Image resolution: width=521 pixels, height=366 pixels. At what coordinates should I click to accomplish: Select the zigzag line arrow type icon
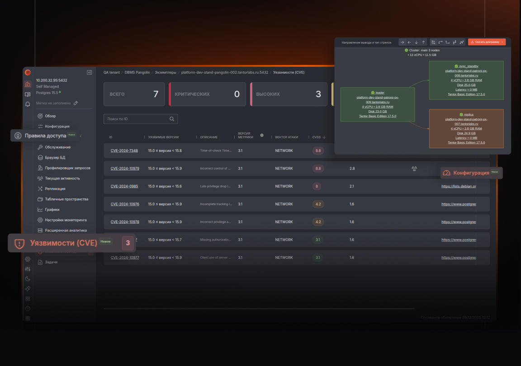click(462, 42)
